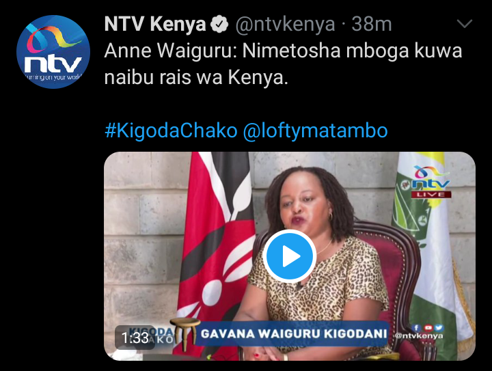Expand the tweet options chevron
Screen dimensions: 492x371
point(465,24)
